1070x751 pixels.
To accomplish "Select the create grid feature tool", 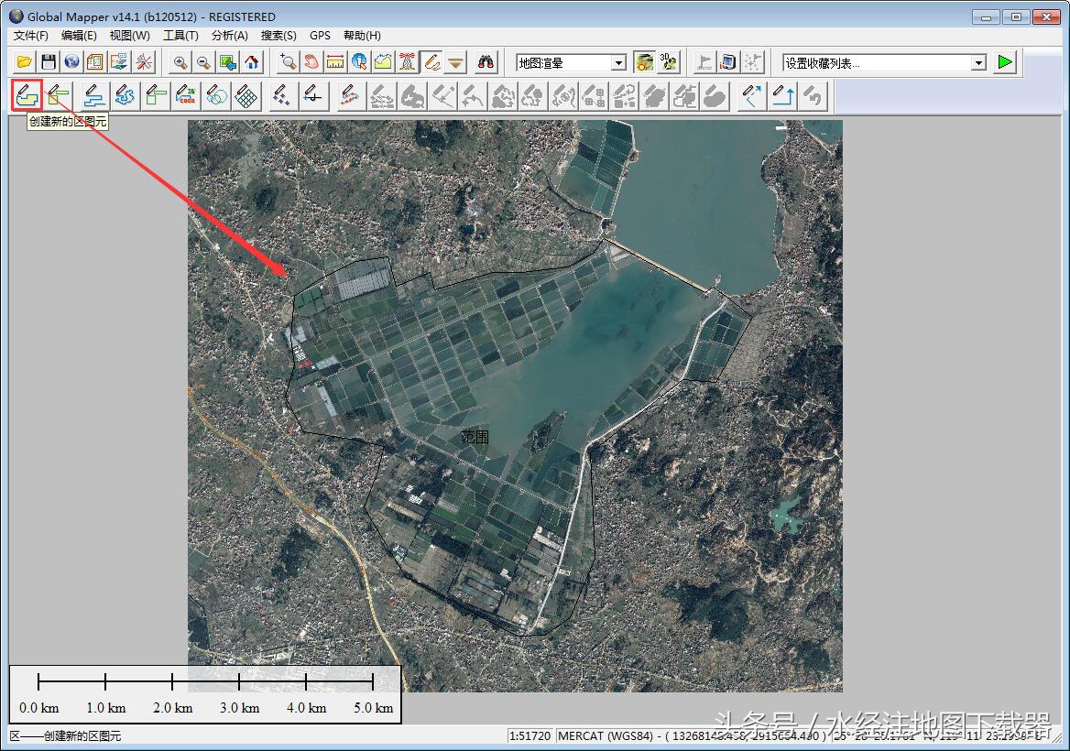I will [246, 95].
